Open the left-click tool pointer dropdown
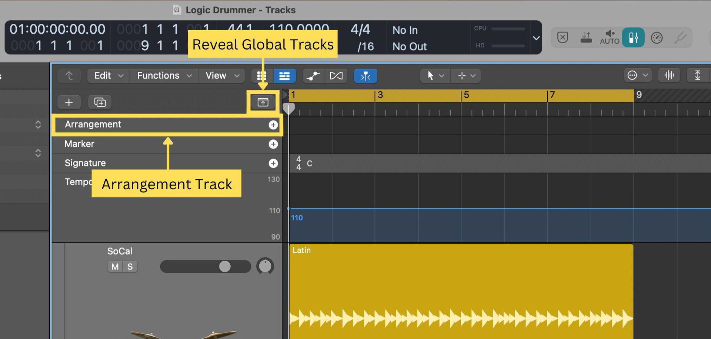The width and height of the screenshot is (711, 339). (434, 76)
